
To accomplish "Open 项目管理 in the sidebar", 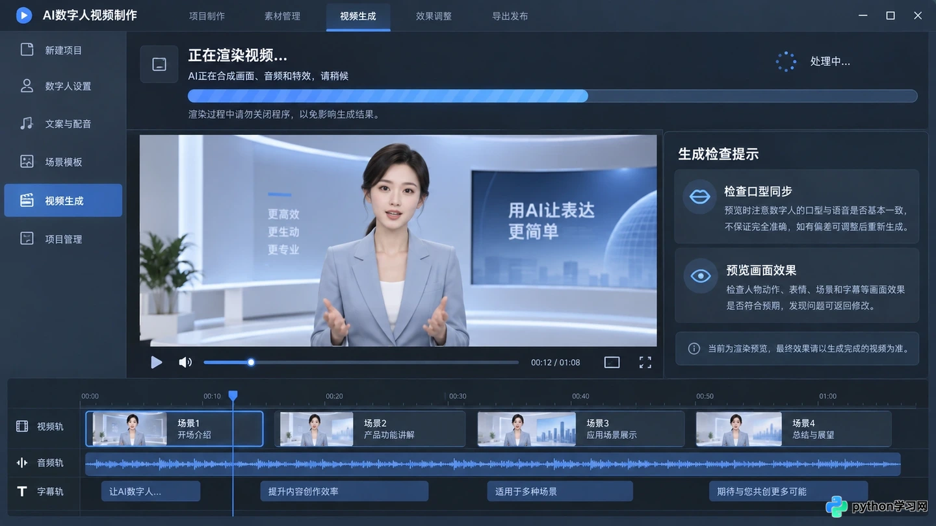I will [63, 238].
